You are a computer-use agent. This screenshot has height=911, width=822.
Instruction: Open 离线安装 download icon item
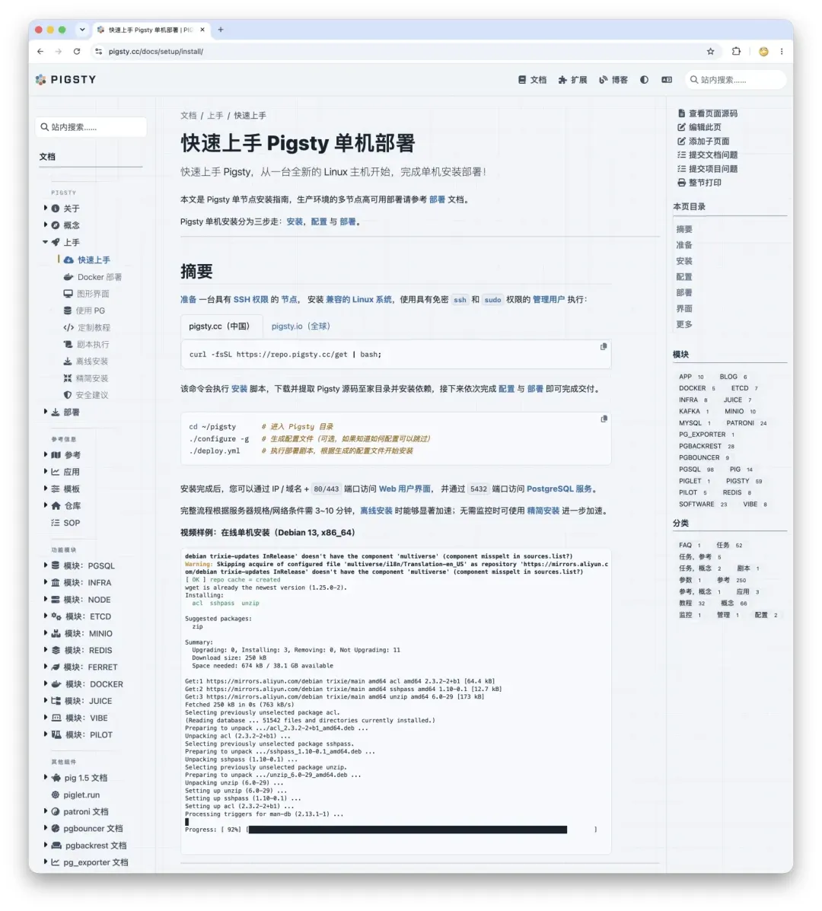(86, 361)
